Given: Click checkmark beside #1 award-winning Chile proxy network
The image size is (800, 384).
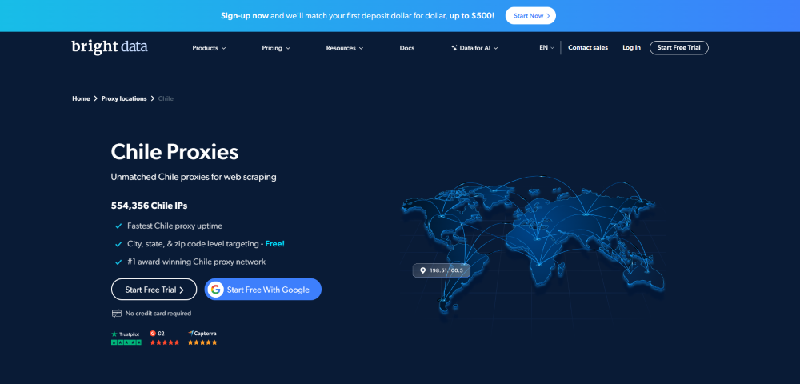Looking at the screenshot, I should click(118, 262).
